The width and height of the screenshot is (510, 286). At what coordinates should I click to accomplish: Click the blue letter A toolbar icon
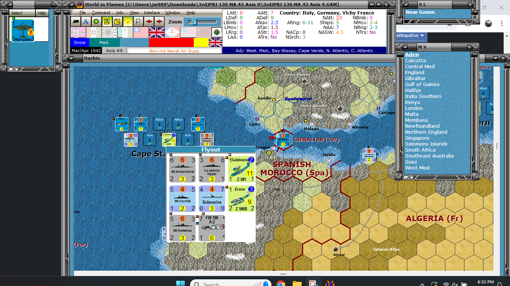pos(86,22)
